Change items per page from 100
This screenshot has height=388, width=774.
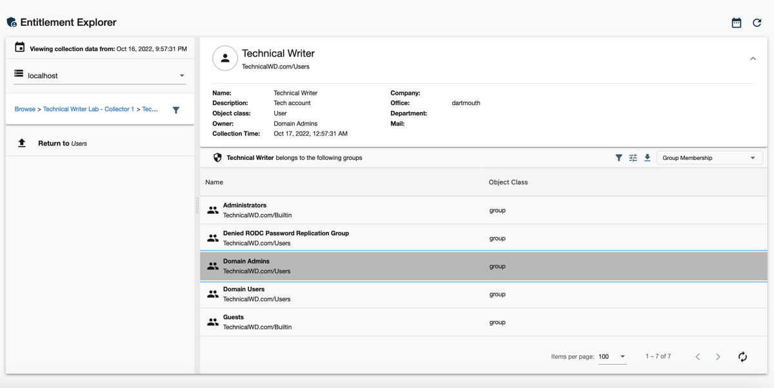coord(611,356)
